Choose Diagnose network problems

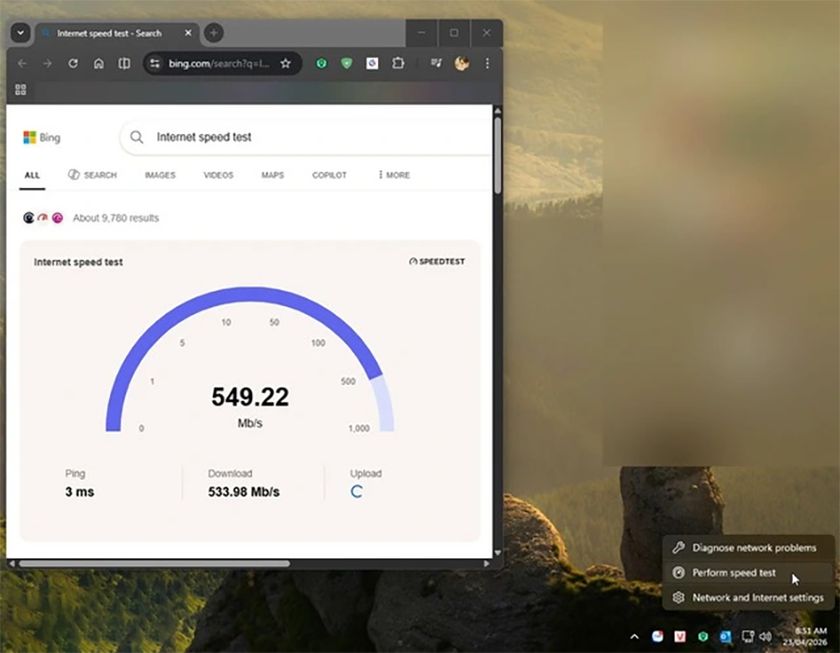pyautogui.click(x=755, y=548)
